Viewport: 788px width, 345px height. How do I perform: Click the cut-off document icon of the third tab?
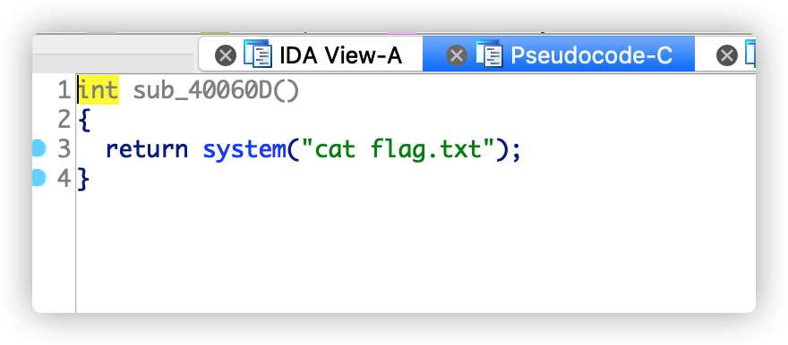(749, 54)
